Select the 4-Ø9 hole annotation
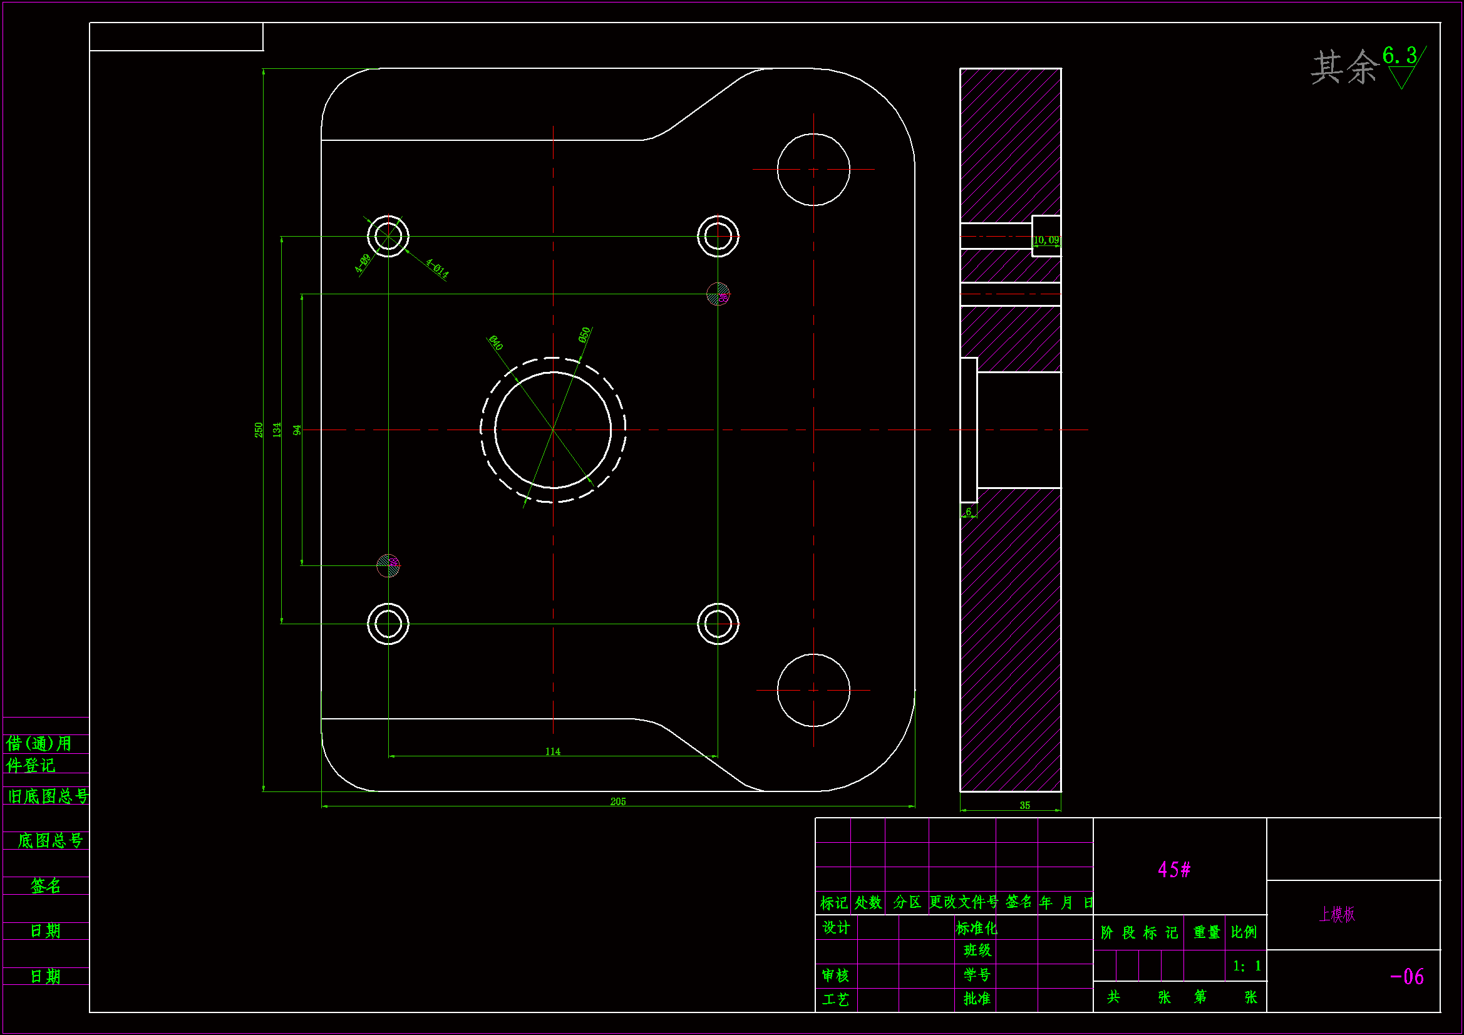Viewport: 1464px width, 1035px height. click(x=363, y=263)
